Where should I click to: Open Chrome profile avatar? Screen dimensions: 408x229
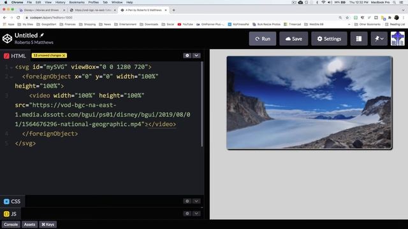[x=397, y=18]
